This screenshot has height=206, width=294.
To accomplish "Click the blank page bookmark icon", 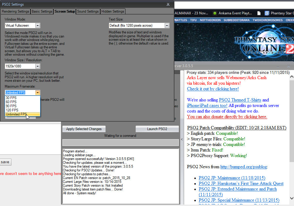I will tap(259, 13).
